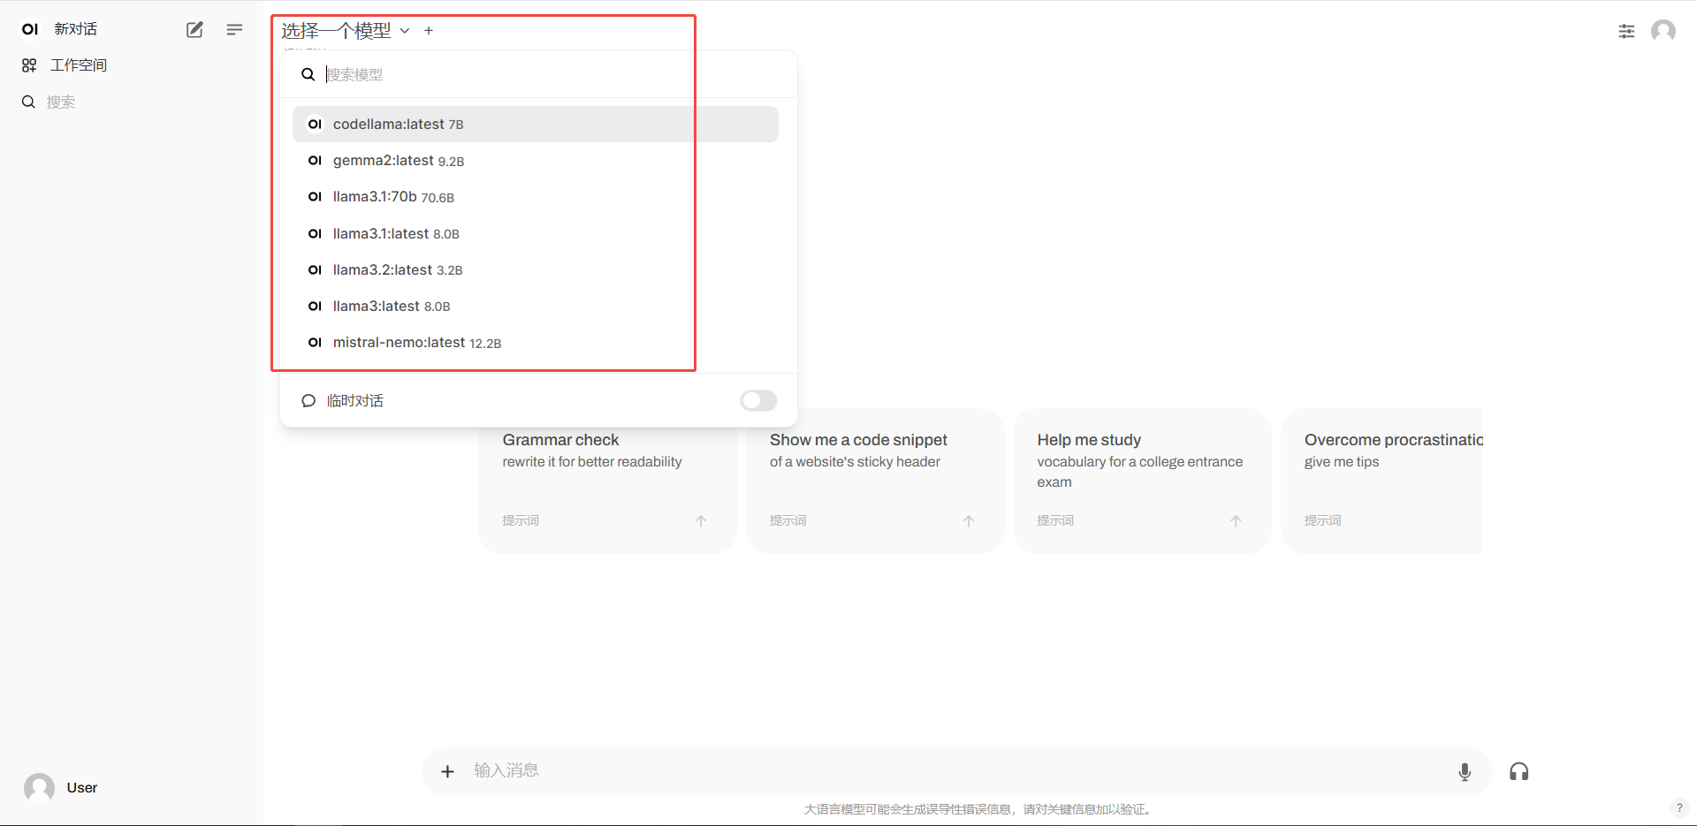Click the sidebar 搜索 search item

click(x=49, y=102)
